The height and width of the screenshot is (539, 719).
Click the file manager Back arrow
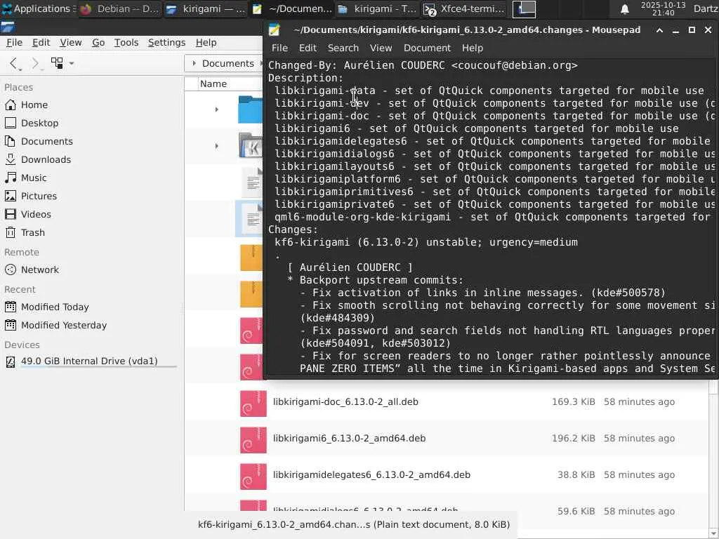click(x=13, y=62)
